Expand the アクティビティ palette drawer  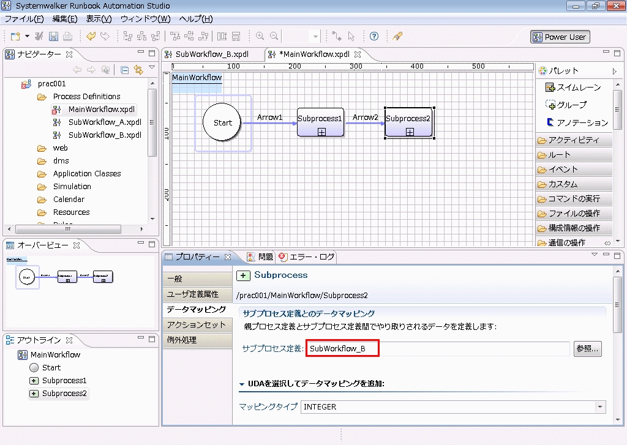coord(574,140)
